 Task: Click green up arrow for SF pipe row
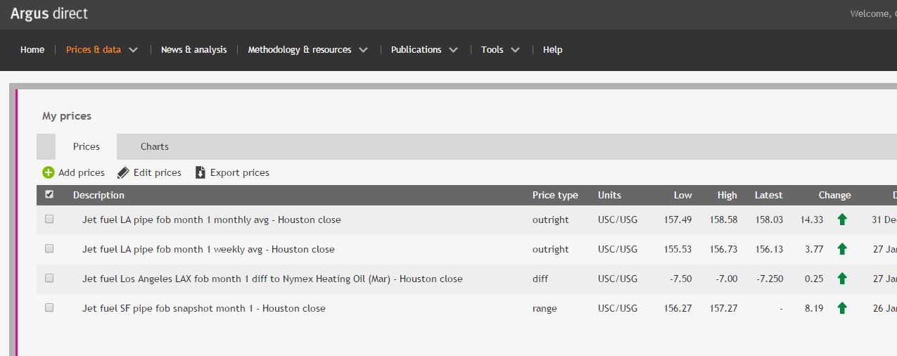[x=841, y=308]
